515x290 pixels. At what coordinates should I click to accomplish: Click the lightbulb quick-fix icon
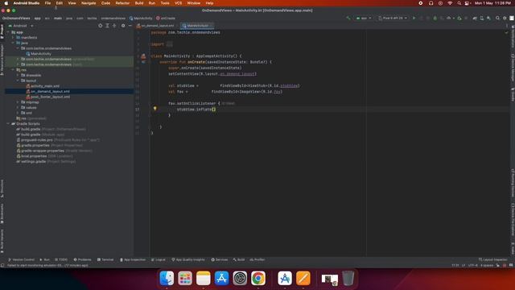click(154, 108)
